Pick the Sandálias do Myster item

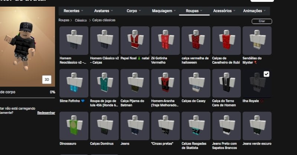pos(257,41)
